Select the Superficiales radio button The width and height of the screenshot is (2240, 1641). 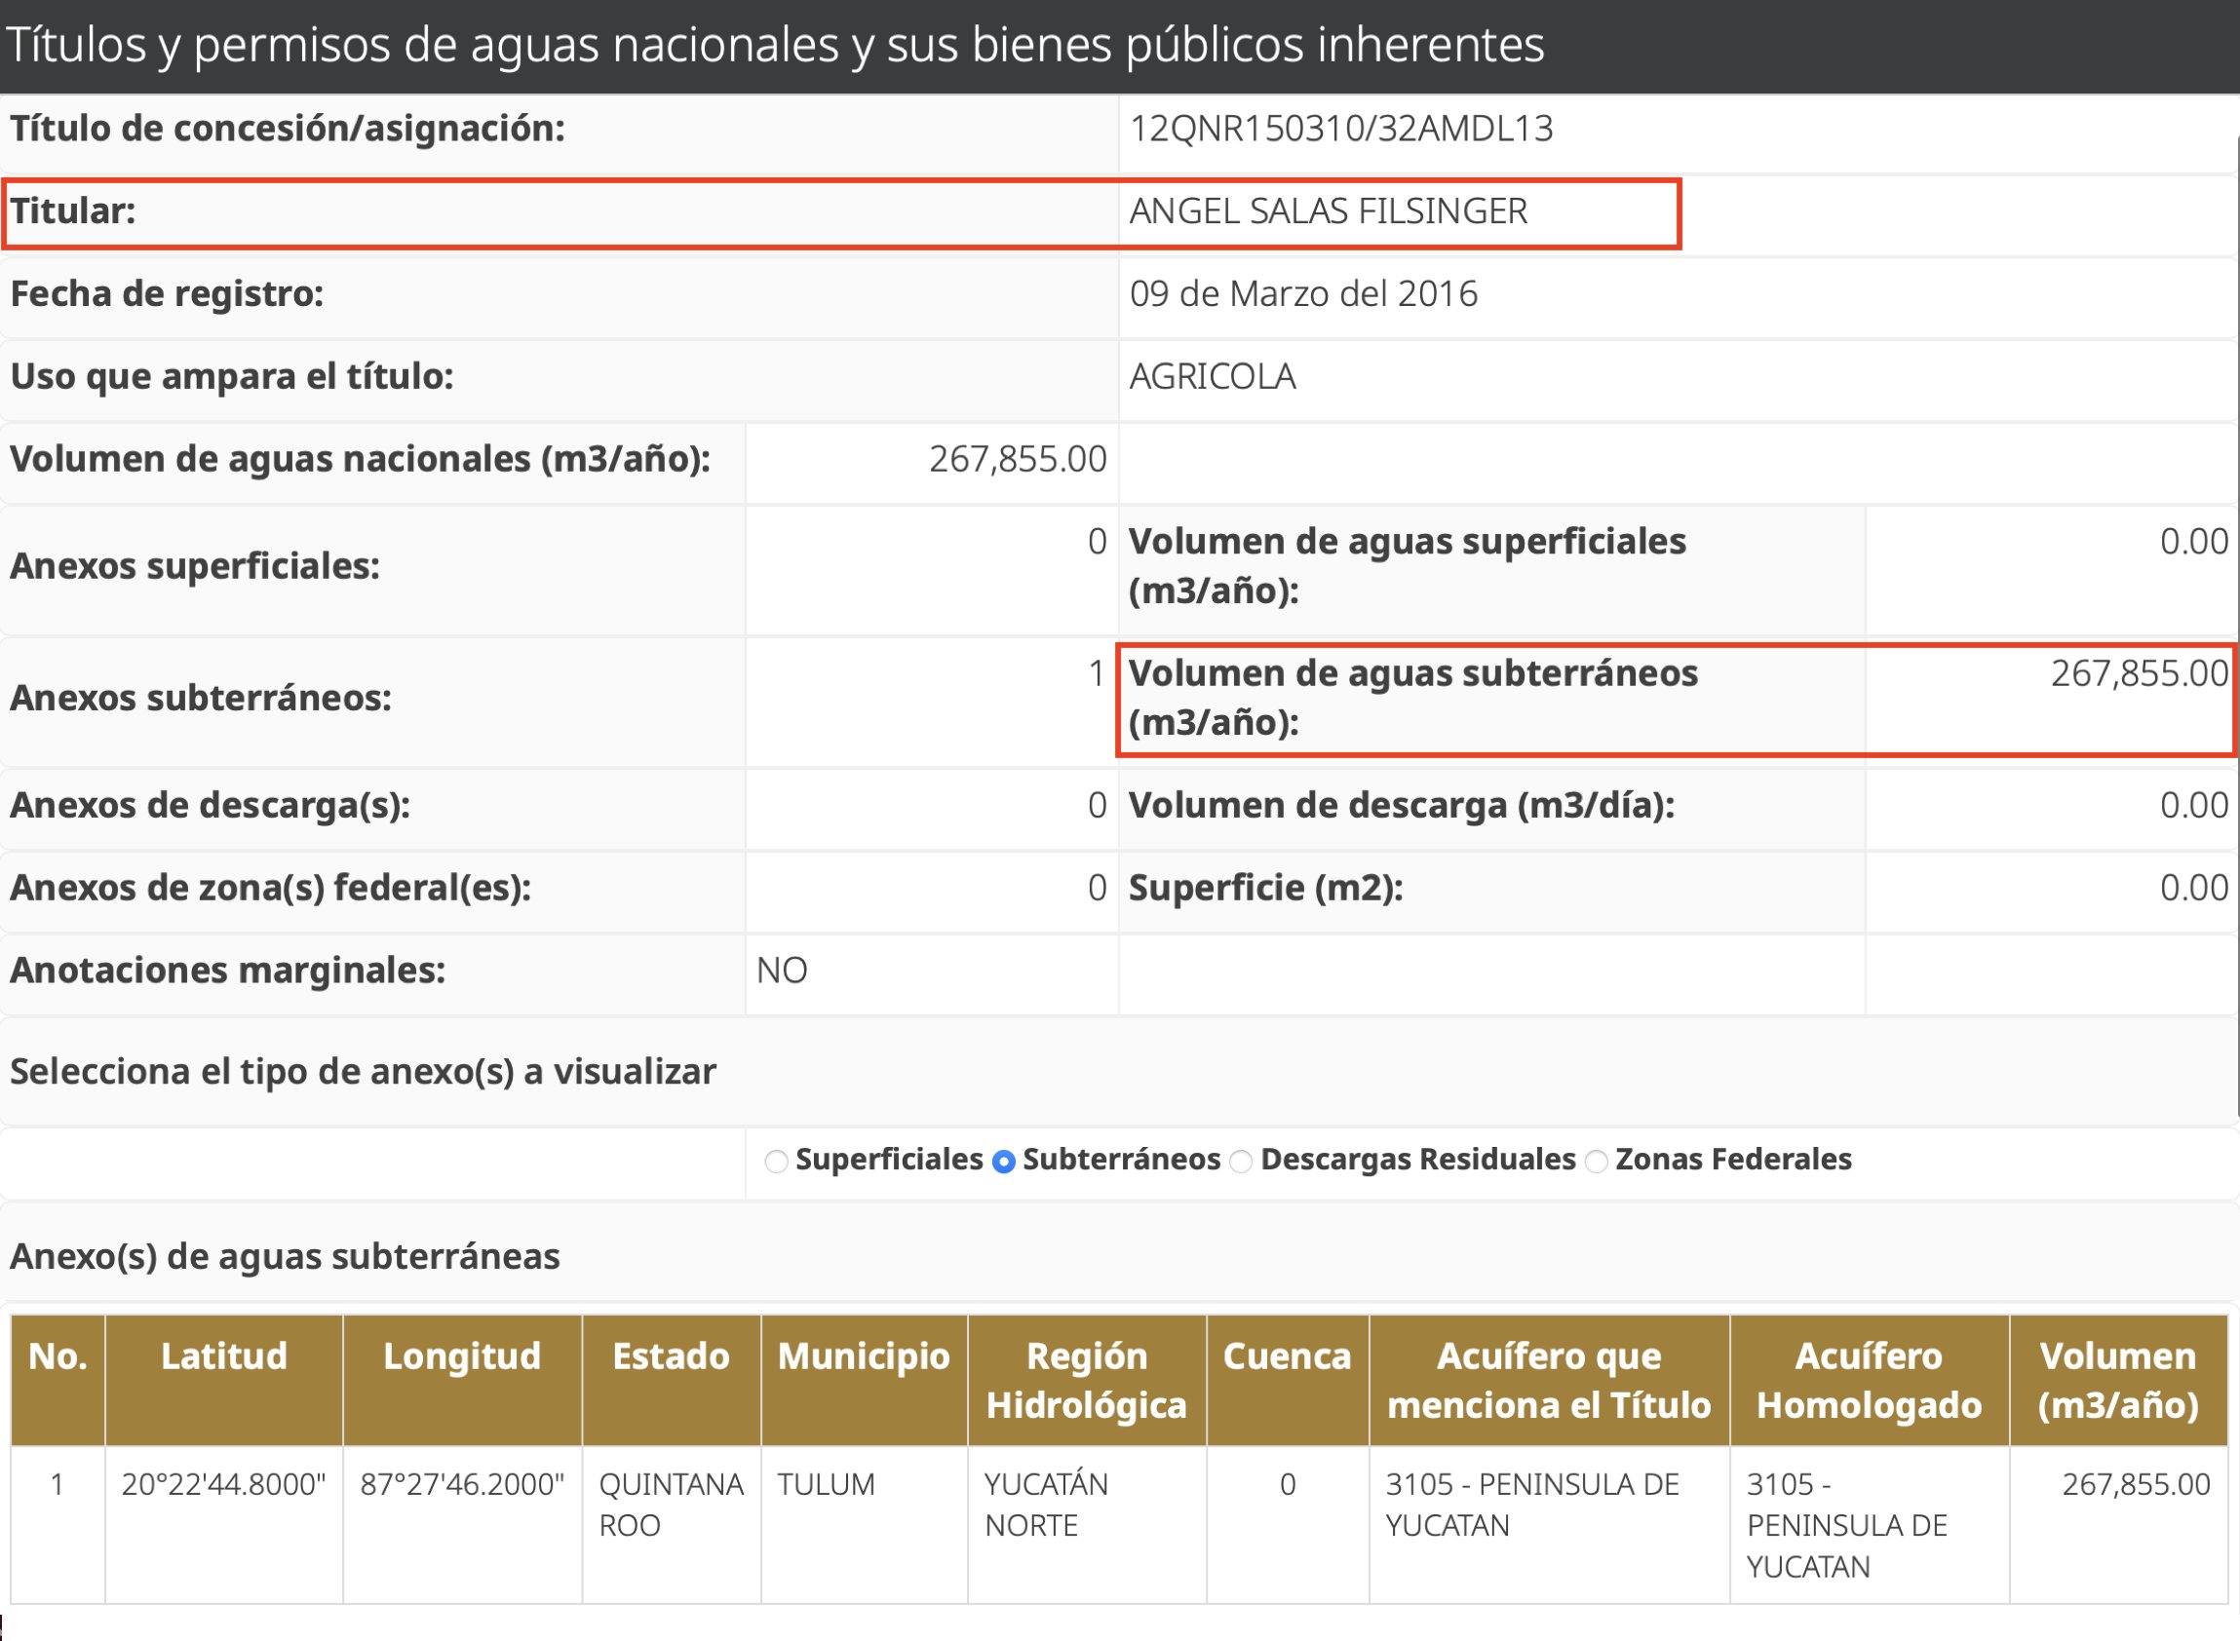776,1161
